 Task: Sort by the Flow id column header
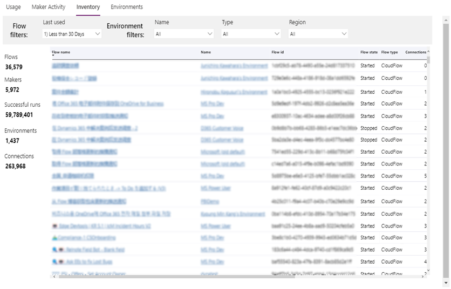tap(278, 52)
